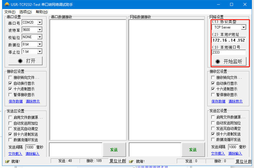Viewport: 254px width, 168px height.
Task: Click serial counter 发送 : 48
Action: pos(65,161)
